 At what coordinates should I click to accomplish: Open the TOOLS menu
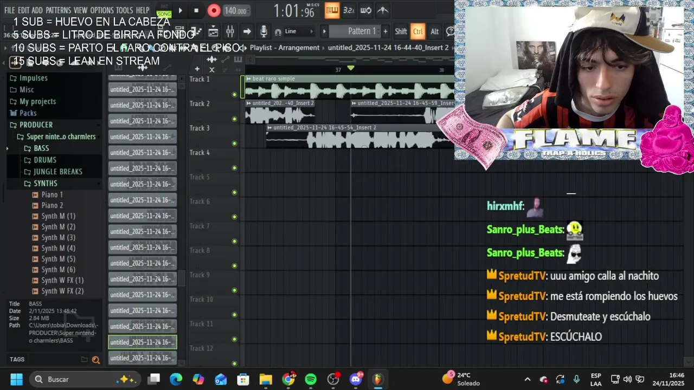tap(124, 10)
